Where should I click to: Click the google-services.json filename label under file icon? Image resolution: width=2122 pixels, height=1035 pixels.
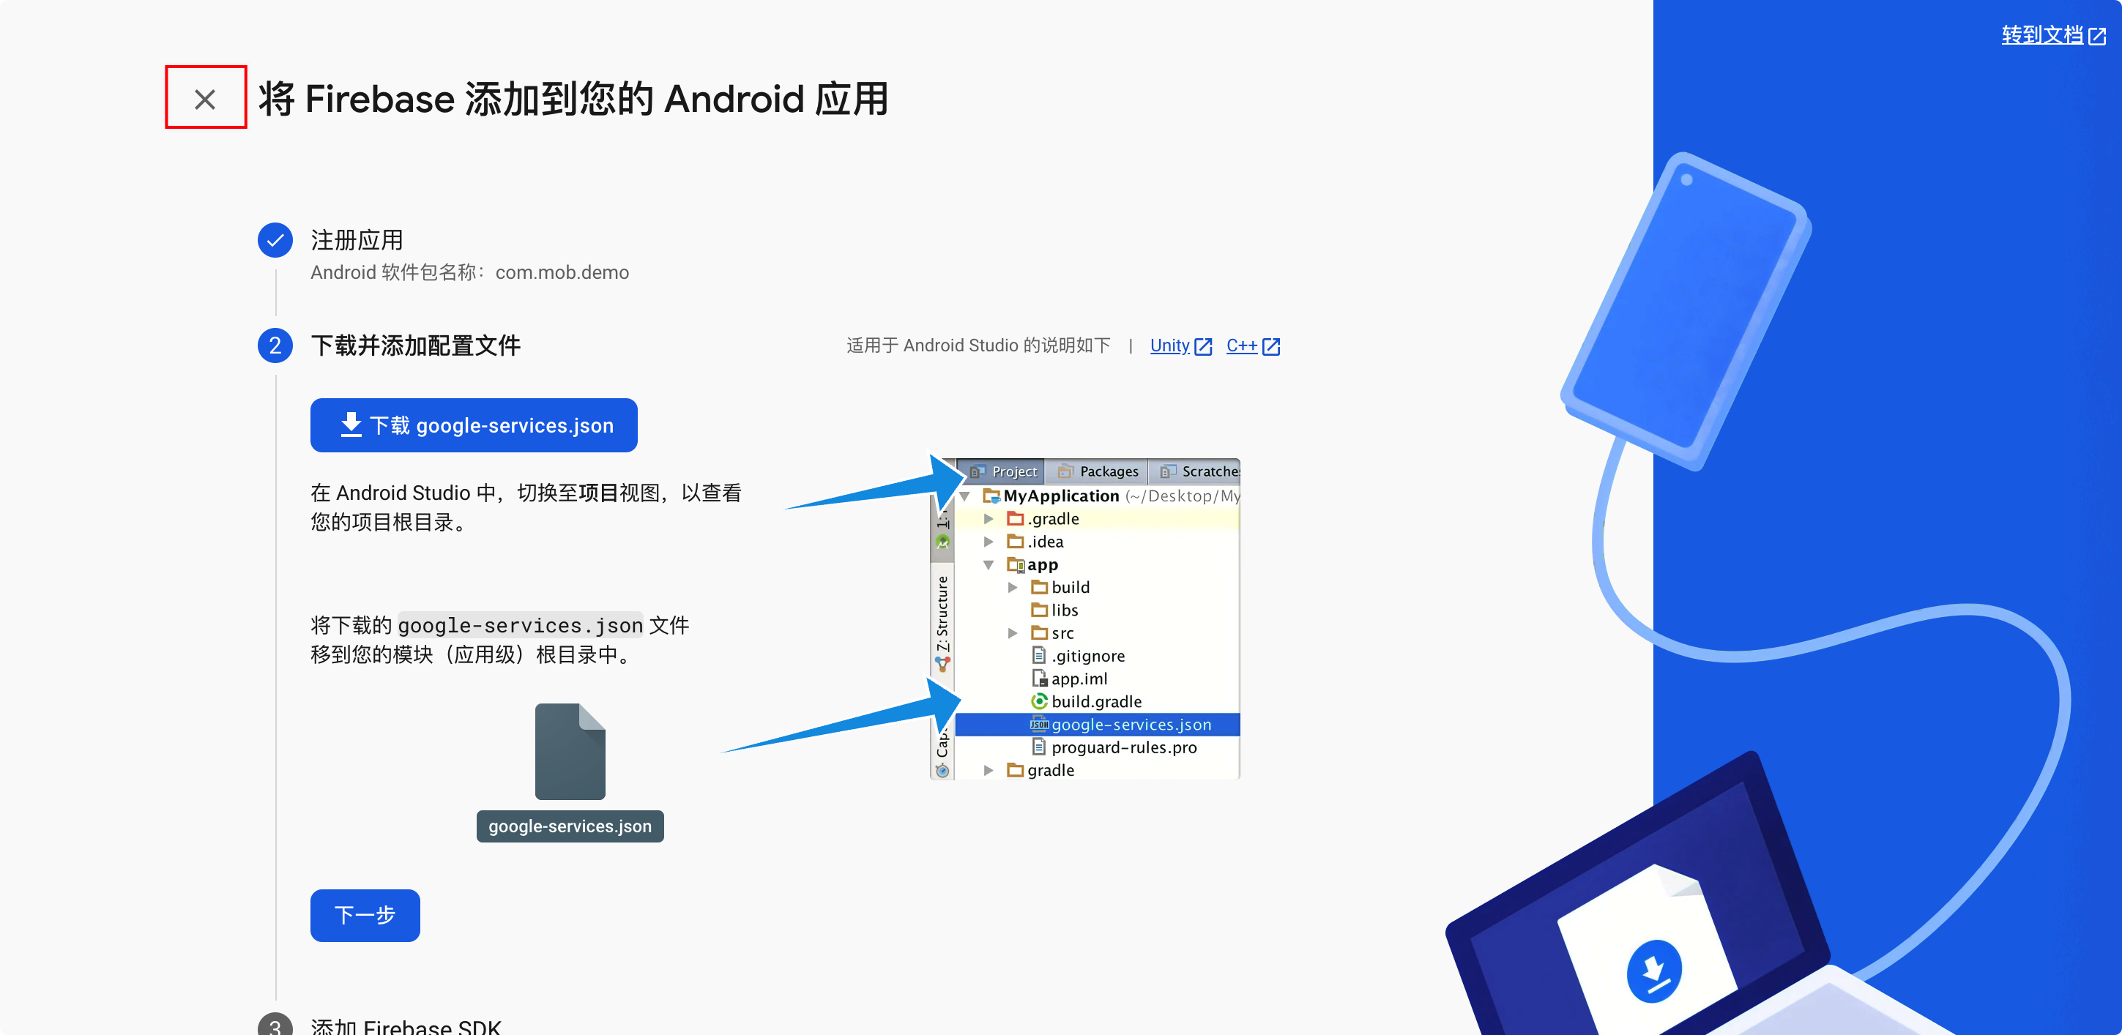(570, 826)
